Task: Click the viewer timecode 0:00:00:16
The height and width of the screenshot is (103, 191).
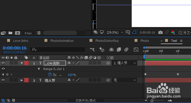Action: 147,32
